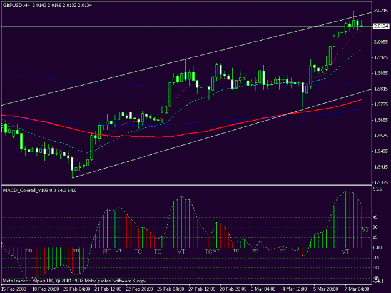Image resolution: width=391 pixels, height=293 pixels.
Task: Pick the 1.9655 price axis label
Action: pos(381,120)
